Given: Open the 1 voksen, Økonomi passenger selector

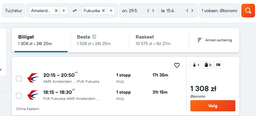Looking at the screenshot, I should (x=219, y=11).
